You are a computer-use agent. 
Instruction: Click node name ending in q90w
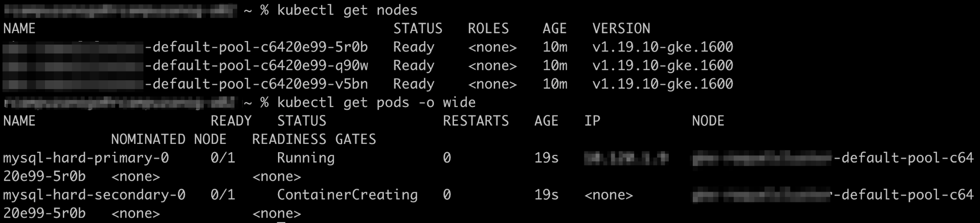coord(256,66)
